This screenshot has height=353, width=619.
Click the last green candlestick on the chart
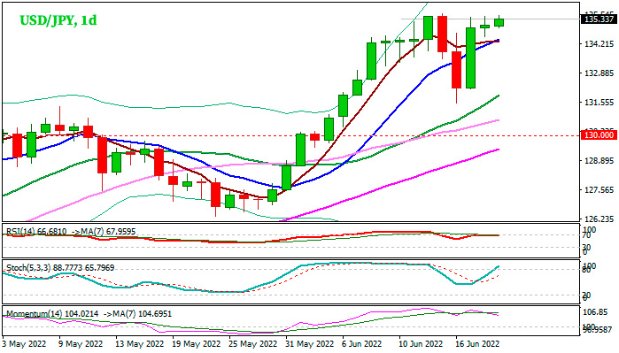point(499,22)
